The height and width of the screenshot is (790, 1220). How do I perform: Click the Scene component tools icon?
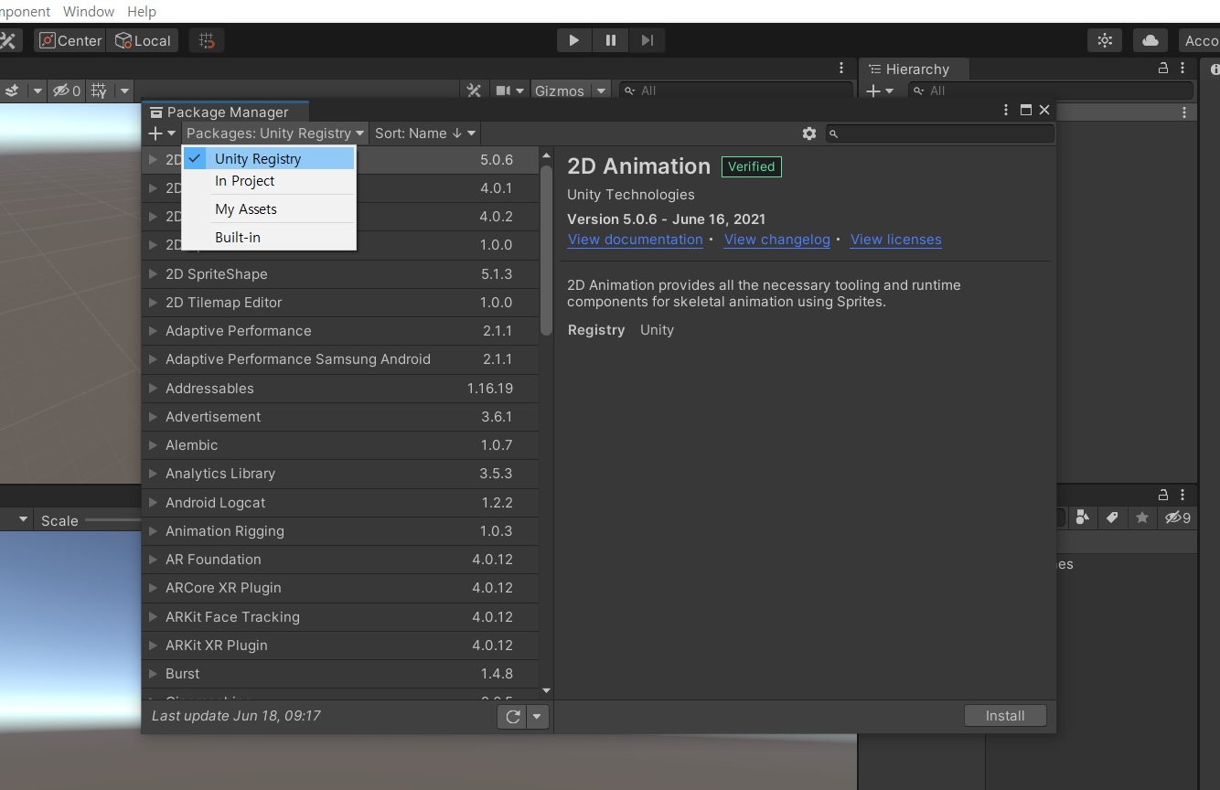474,91
